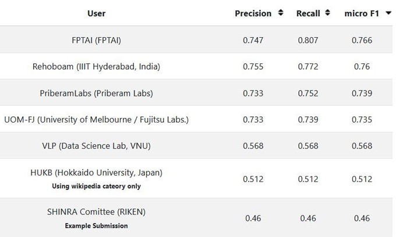Click the Recall header label
The image size is (396, 237).
pos(308,13)
